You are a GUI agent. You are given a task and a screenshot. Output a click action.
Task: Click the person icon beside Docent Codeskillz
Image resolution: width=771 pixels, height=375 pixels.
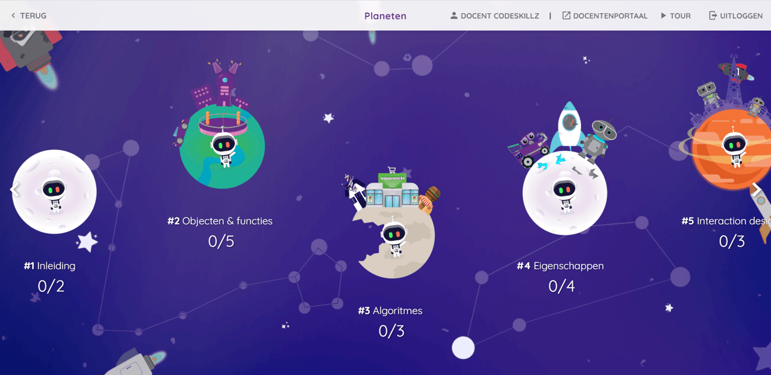point(454,16)
